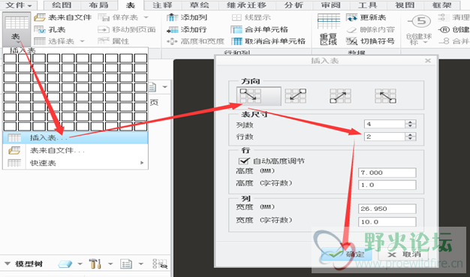Select 合并单元格 merge cells tool
This screenshot has height=277, width=470.
tap(237, 30)
